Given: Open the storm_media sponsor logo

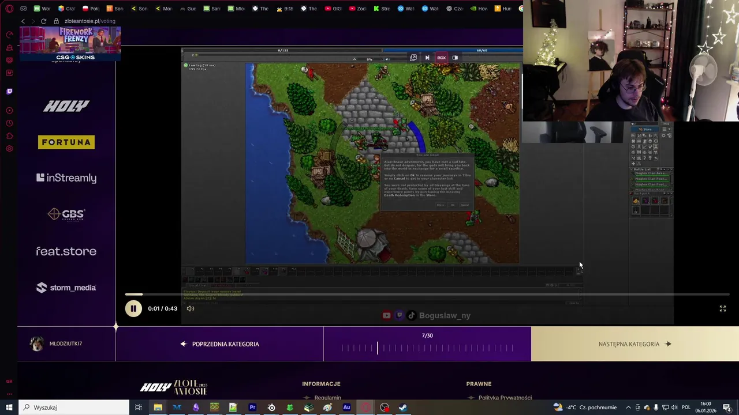Looking at the screenshot, I should pos(66,288).
